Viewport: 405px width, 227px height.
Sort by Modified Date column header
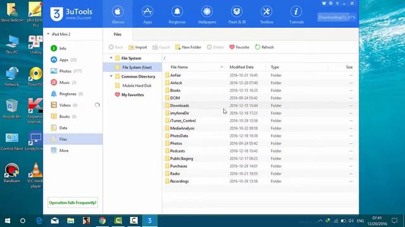246,67
